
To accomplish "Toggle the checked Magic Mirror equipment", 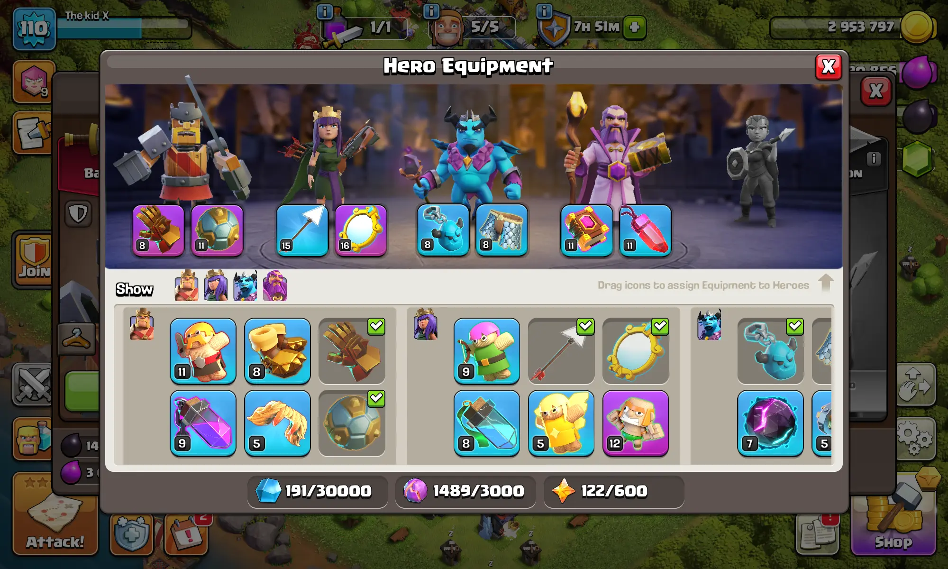I will click(636, 351).
